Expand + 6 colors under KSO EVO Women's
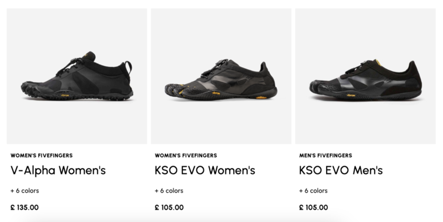This screenshot has width=443, height=222. coord(169,190)
